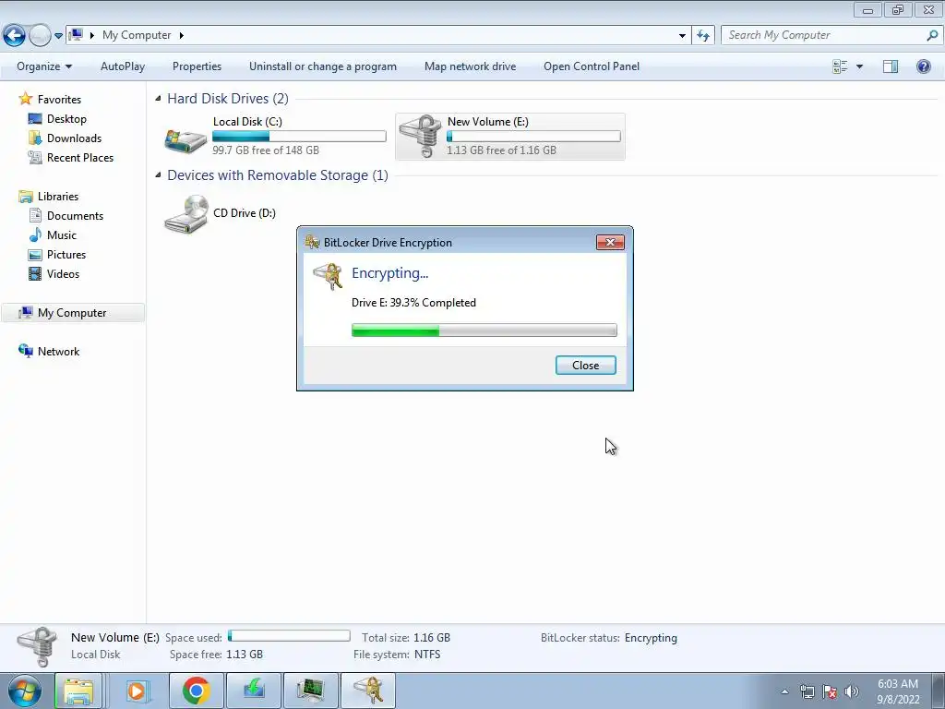Viewport: 945px width, 709px height.
Task: Click the computer icon in address bar
Action: coord(76,35)
